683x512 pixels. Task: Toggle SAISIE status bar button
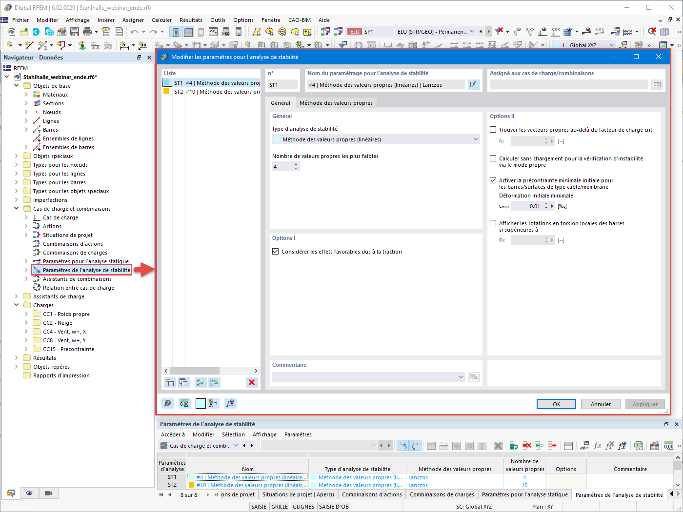259,507
